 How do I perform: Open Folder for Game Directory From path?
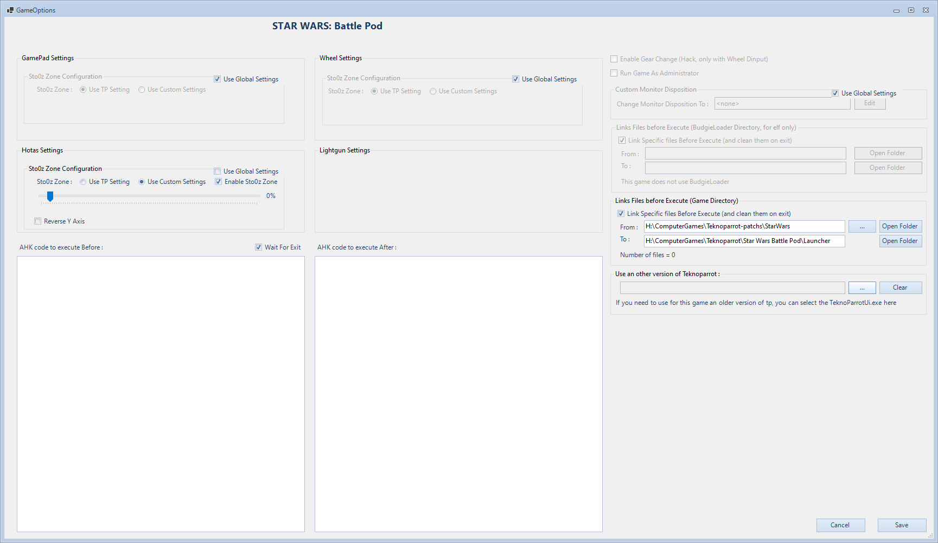click(x=901, y=226)
